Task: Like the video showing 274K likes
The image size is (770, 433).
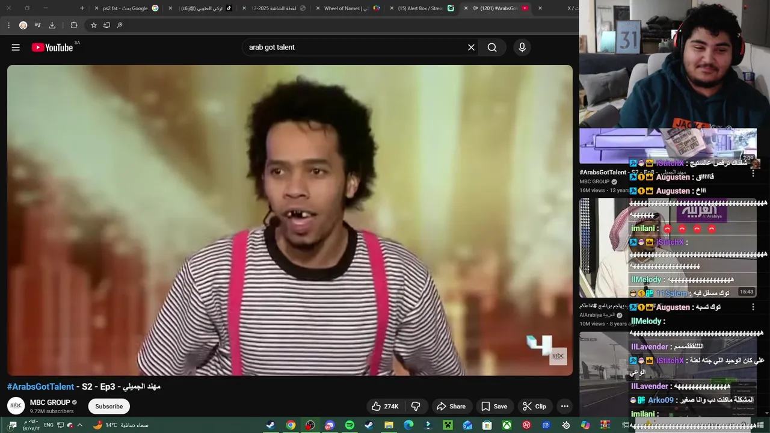Action: pyautogui.click(x=385, y=407)
